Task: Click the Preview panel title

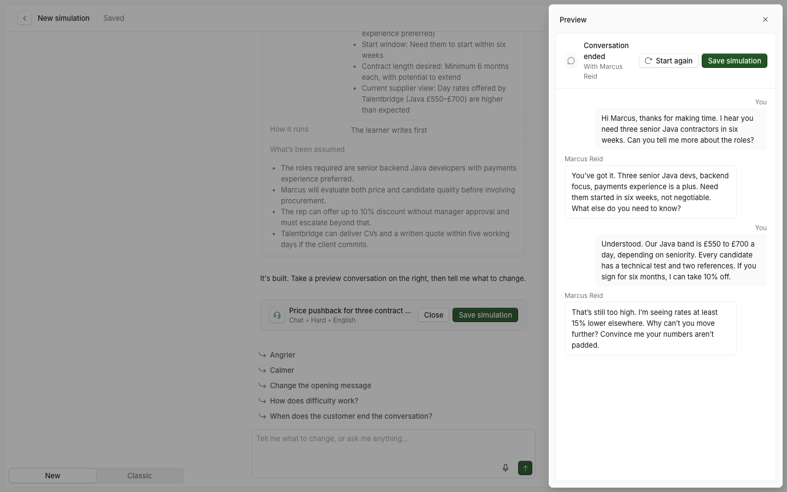Action: pyautogui.click(x=573, y=20)
